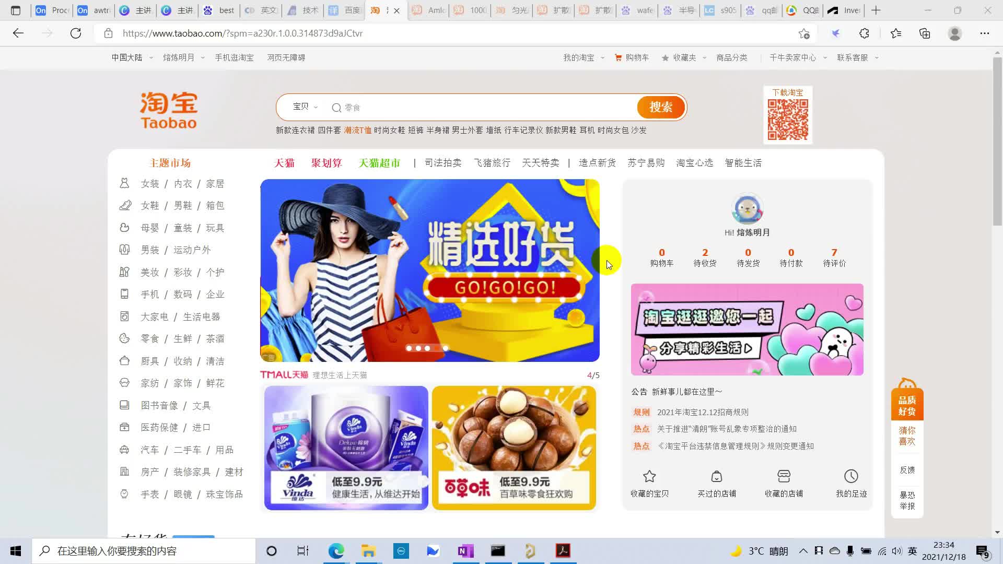Click the browser back arrow
The image size is (1003, 564).
click(x=18, y=33)
